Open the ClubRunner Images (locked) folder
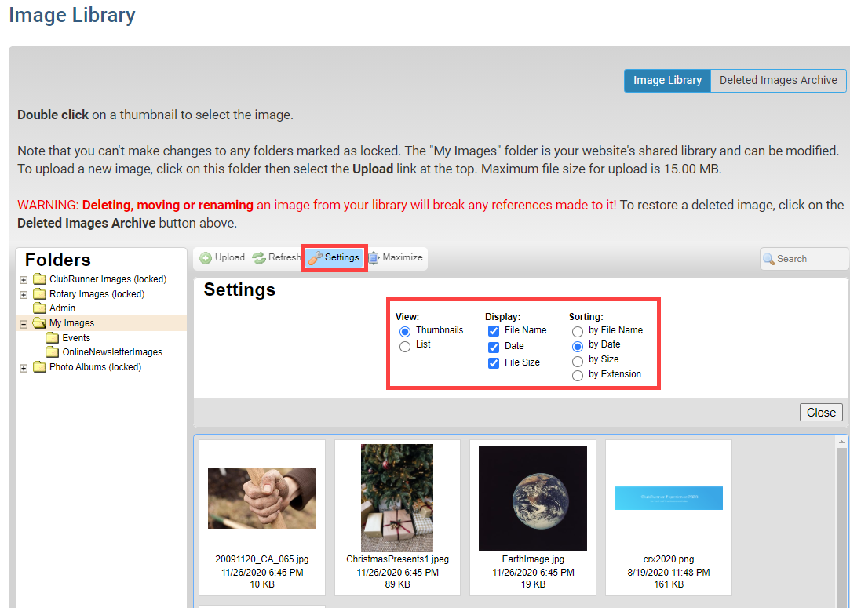The image size is (850, 608). tap(108, 279)
